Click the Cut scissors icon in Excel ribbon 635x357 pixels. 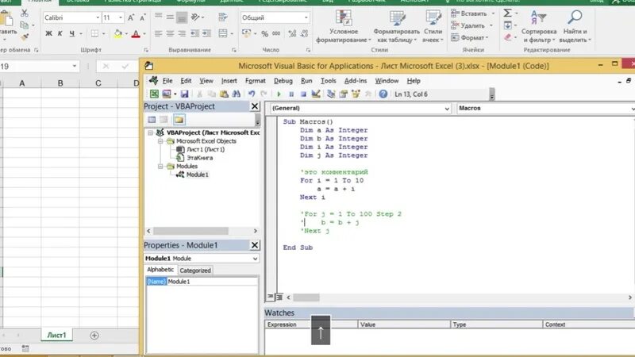[25, 13]
